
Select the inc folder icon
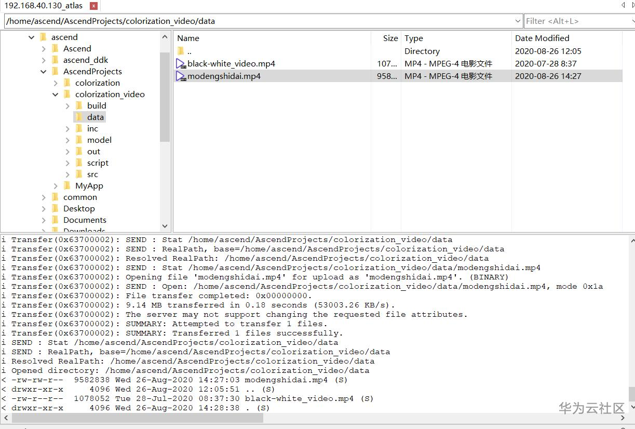point(79,128)
